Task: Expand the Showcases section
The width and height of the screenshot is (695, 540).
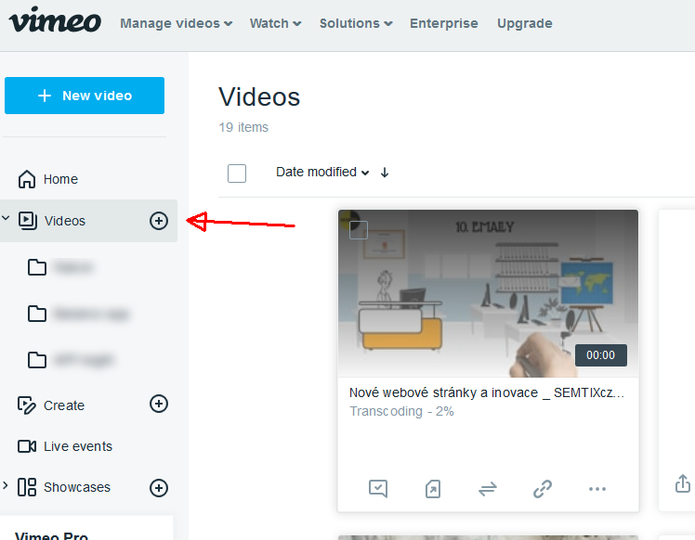Action: [x=7, y=486]
